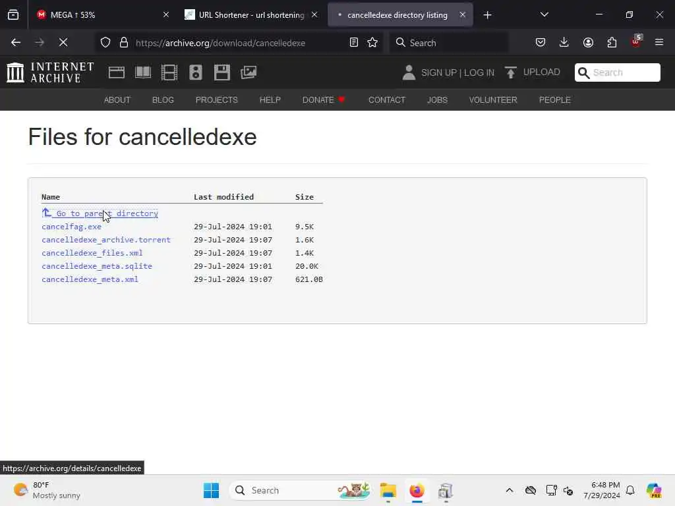Open the Web archive icon
Viewport: 675px width, 506px height.
tap(117, 72)
